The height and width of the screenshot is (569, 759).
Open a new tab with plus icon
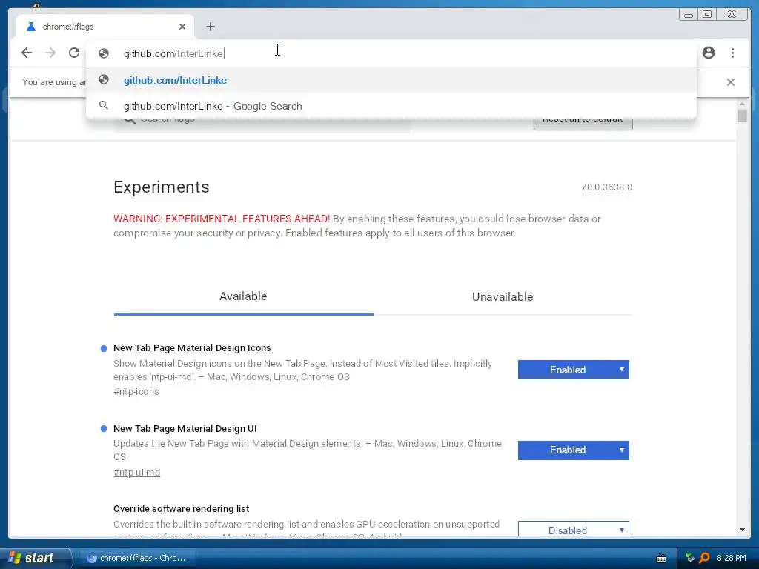click(x=210, y=27)
